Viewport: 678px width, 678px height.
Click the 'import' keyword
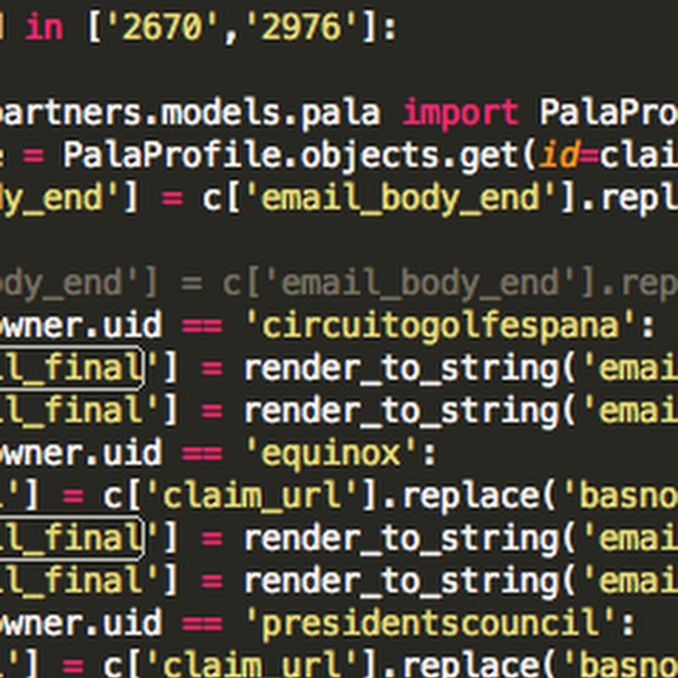[x=460, y=112]
